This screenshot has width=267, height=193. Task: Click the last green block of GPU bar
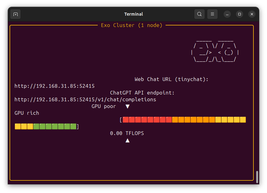point(73,126)
